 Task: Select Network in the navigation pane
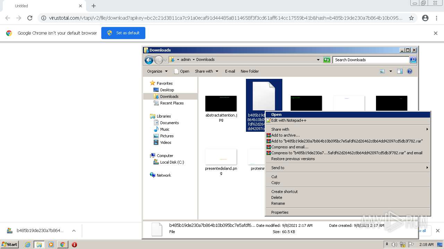pyautogui.click(x=164, y=175)
